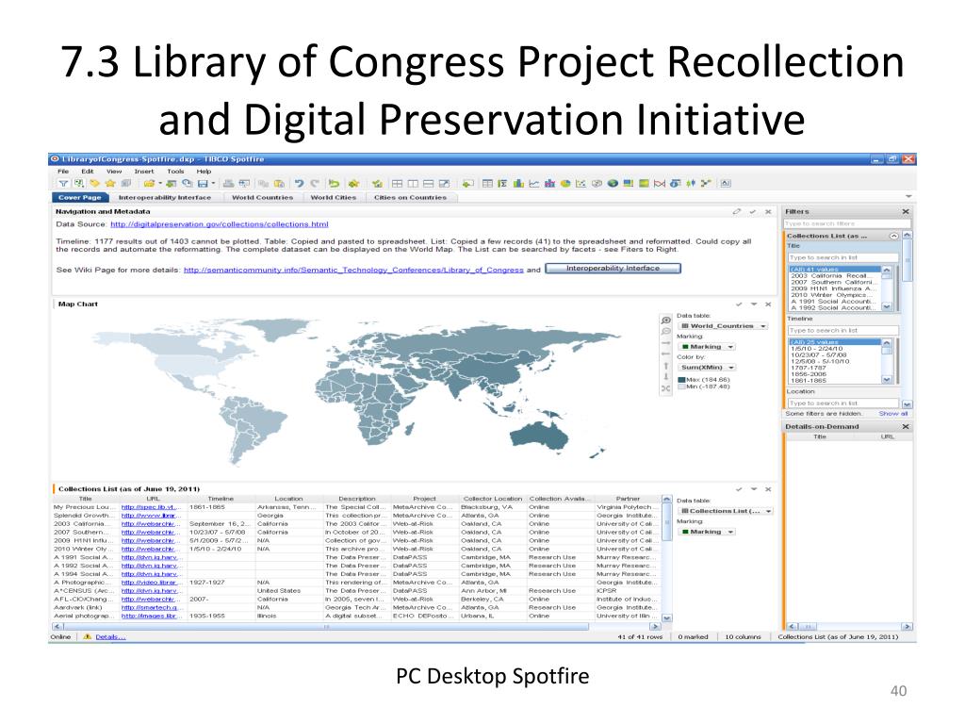This screenshot has width=965, height=724.
Task: Click the Min (-187.48) color swatch
Action: pyautogui.click(x=681, y=387)
